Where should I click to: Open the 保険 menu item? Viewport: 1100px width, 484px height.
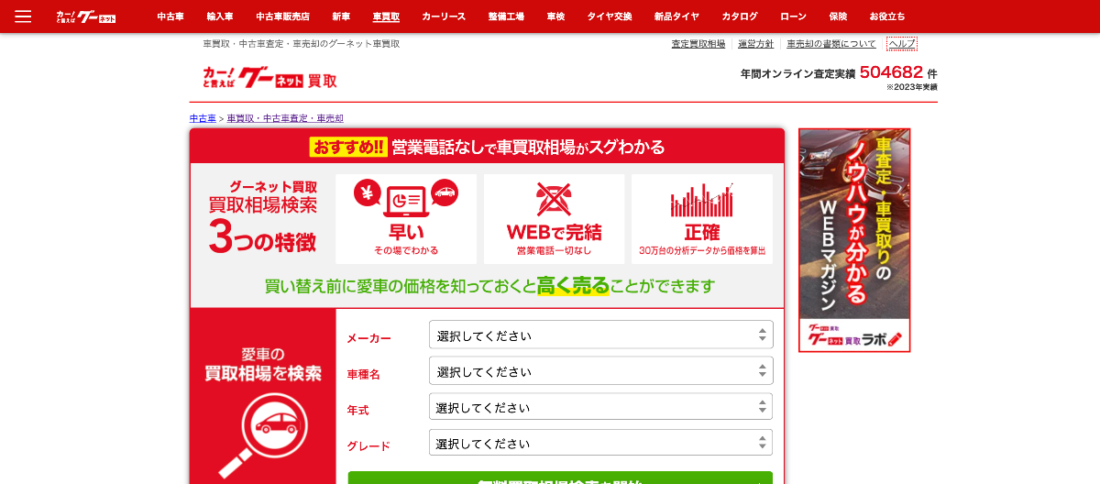point(838,16)
